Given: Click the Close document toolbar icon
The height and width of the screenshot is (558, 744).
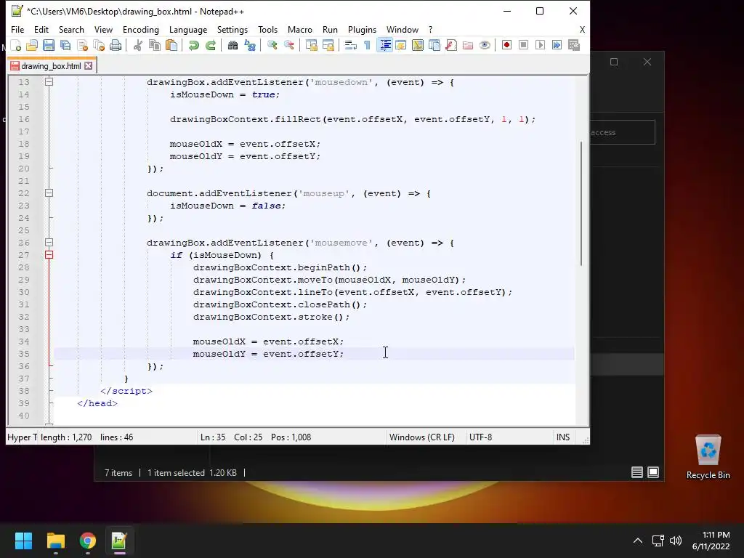Looking at the screenshot, I should click(x=82, y=45).
